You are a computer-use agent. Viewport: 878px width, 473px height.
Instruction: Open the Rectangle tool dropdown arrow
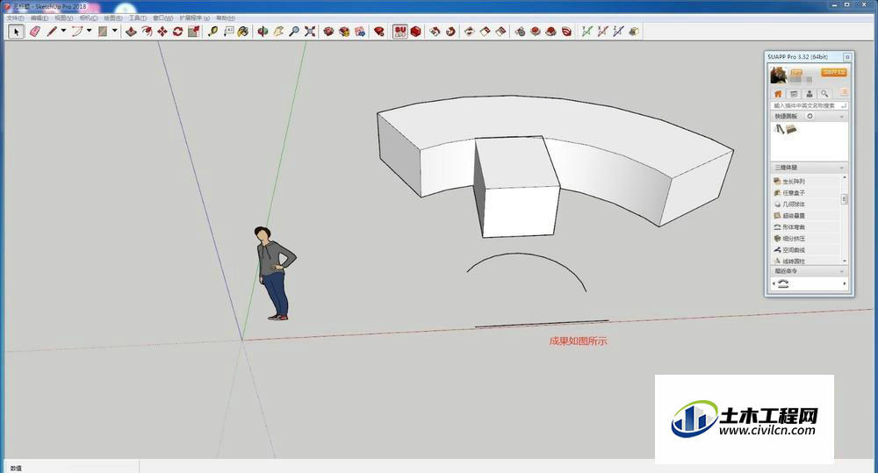[115, 32]
